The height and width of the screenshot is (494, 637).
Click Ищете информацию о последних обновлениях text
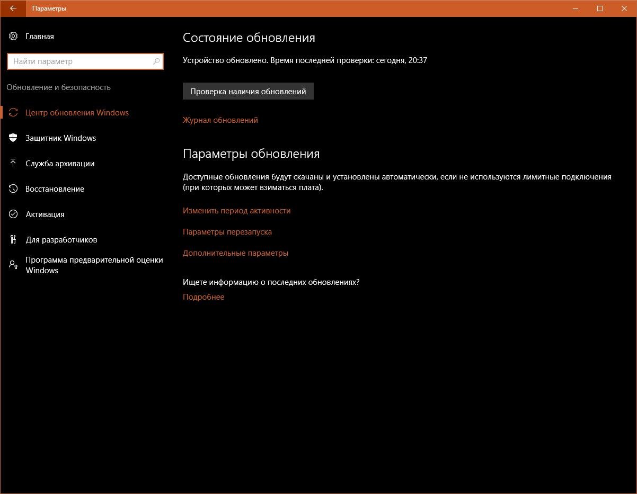(x=271, y=282)
